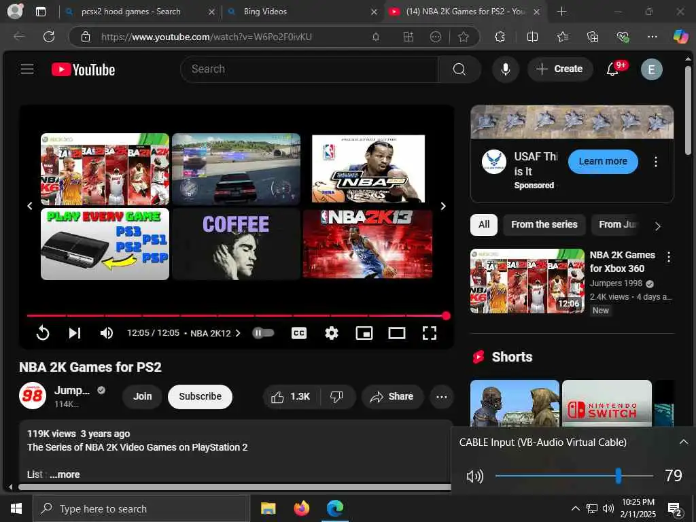
Task: Open browser settings and more menu
Action: tap(652, 37)
